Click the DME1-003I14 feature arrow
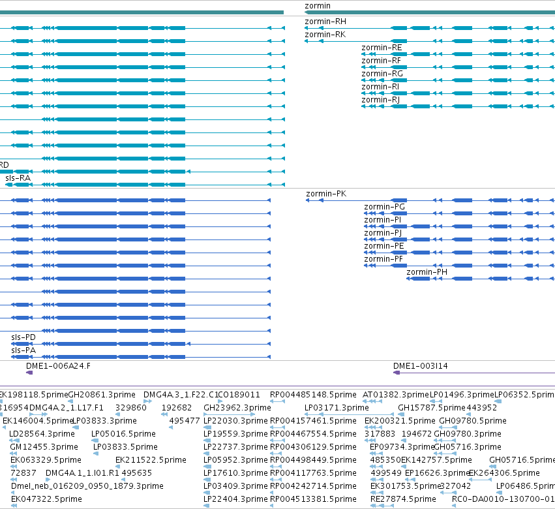The image size is (555, 509). (397, 373)
